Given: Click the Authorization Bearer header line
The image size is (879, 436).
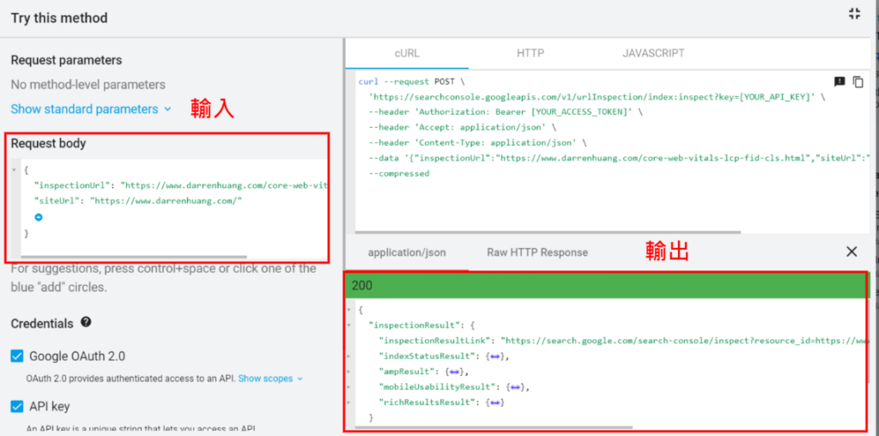Looking at the screenshot, I should click(506, 112).
